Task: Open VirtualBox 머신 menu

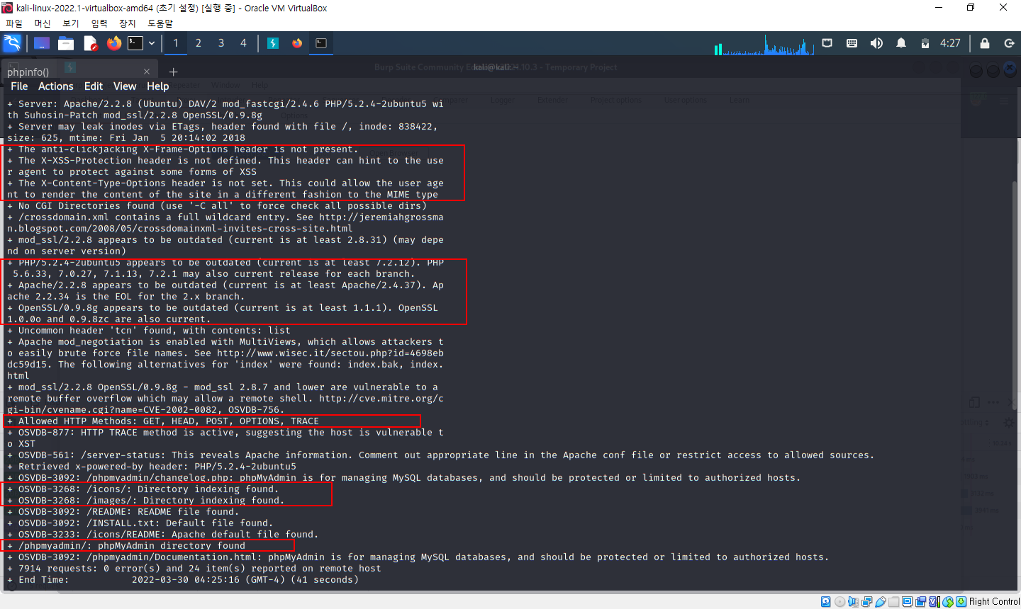Action: 43,23
